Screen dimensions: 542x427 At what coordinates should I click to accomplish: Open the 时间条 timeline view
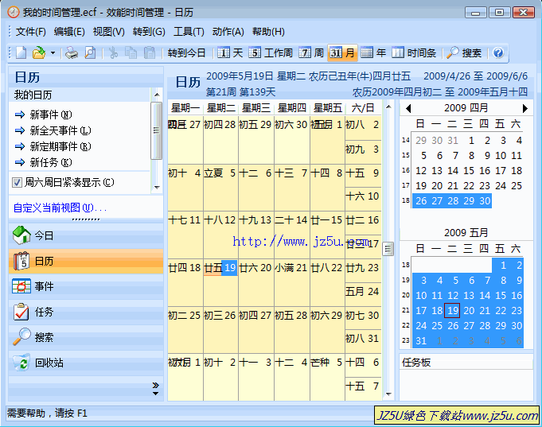pos(414,52)
